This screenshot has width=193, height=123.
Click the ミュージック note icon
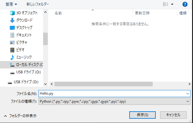[x=12, y=57]
